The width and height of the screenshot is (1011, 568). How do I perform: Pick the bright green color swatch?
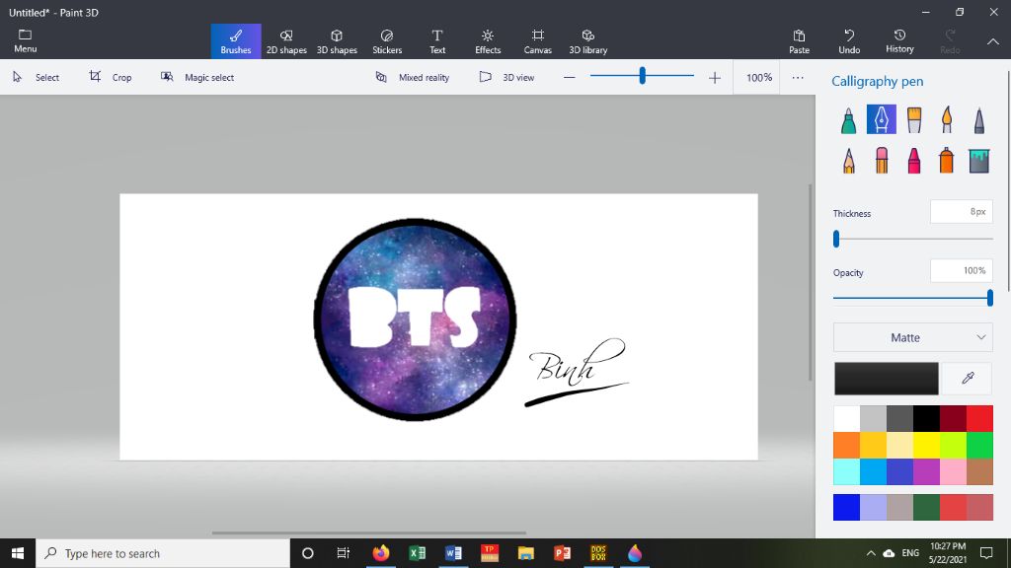(979, 445)
